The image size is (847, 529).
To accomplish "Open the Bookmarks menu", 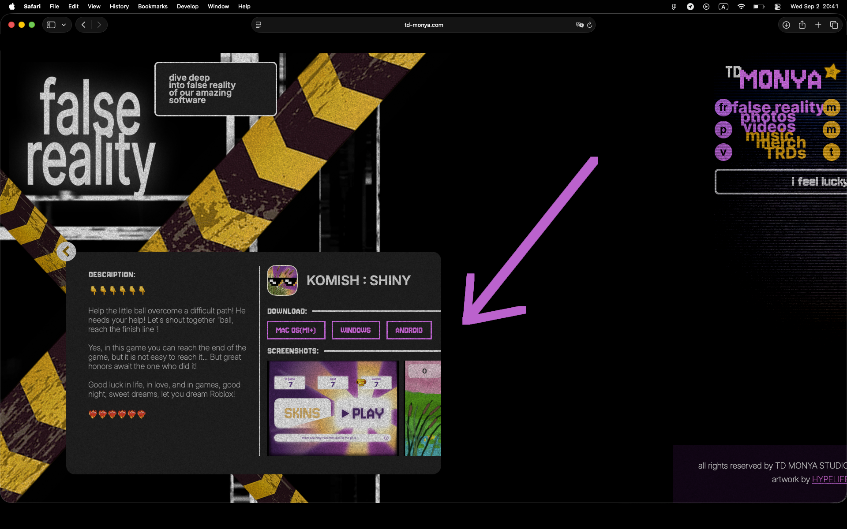I will [x=153, y=7].
